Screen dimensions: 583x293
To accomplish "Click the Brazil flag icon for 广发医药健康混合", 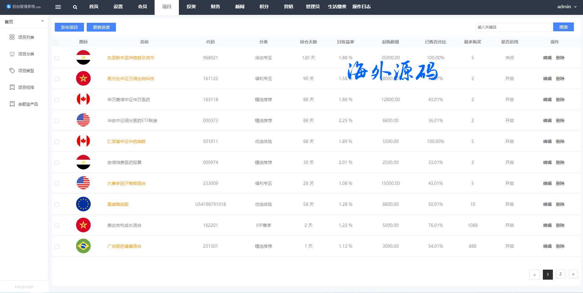I will coord(83,246).
